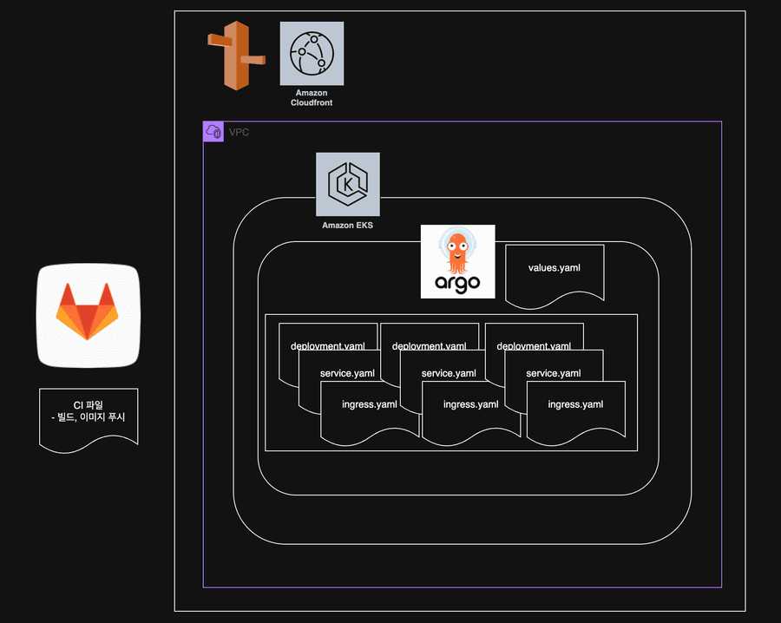The image size is (781, 623).
Task: Select the Amazon EKS Kubernetes icon
Action: tap(348, 184)
